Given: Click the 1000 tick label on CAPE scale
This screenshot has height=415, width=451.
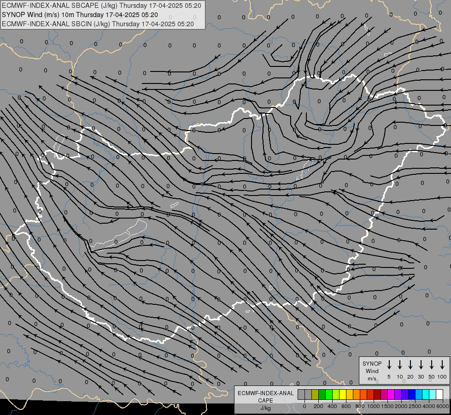Looking at the screenshot, I should 374,406.
